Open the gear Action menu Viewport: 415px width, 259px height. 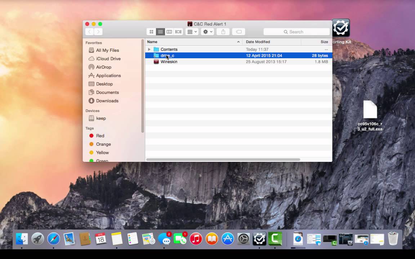pyautogui.click(x=207, y=32)
